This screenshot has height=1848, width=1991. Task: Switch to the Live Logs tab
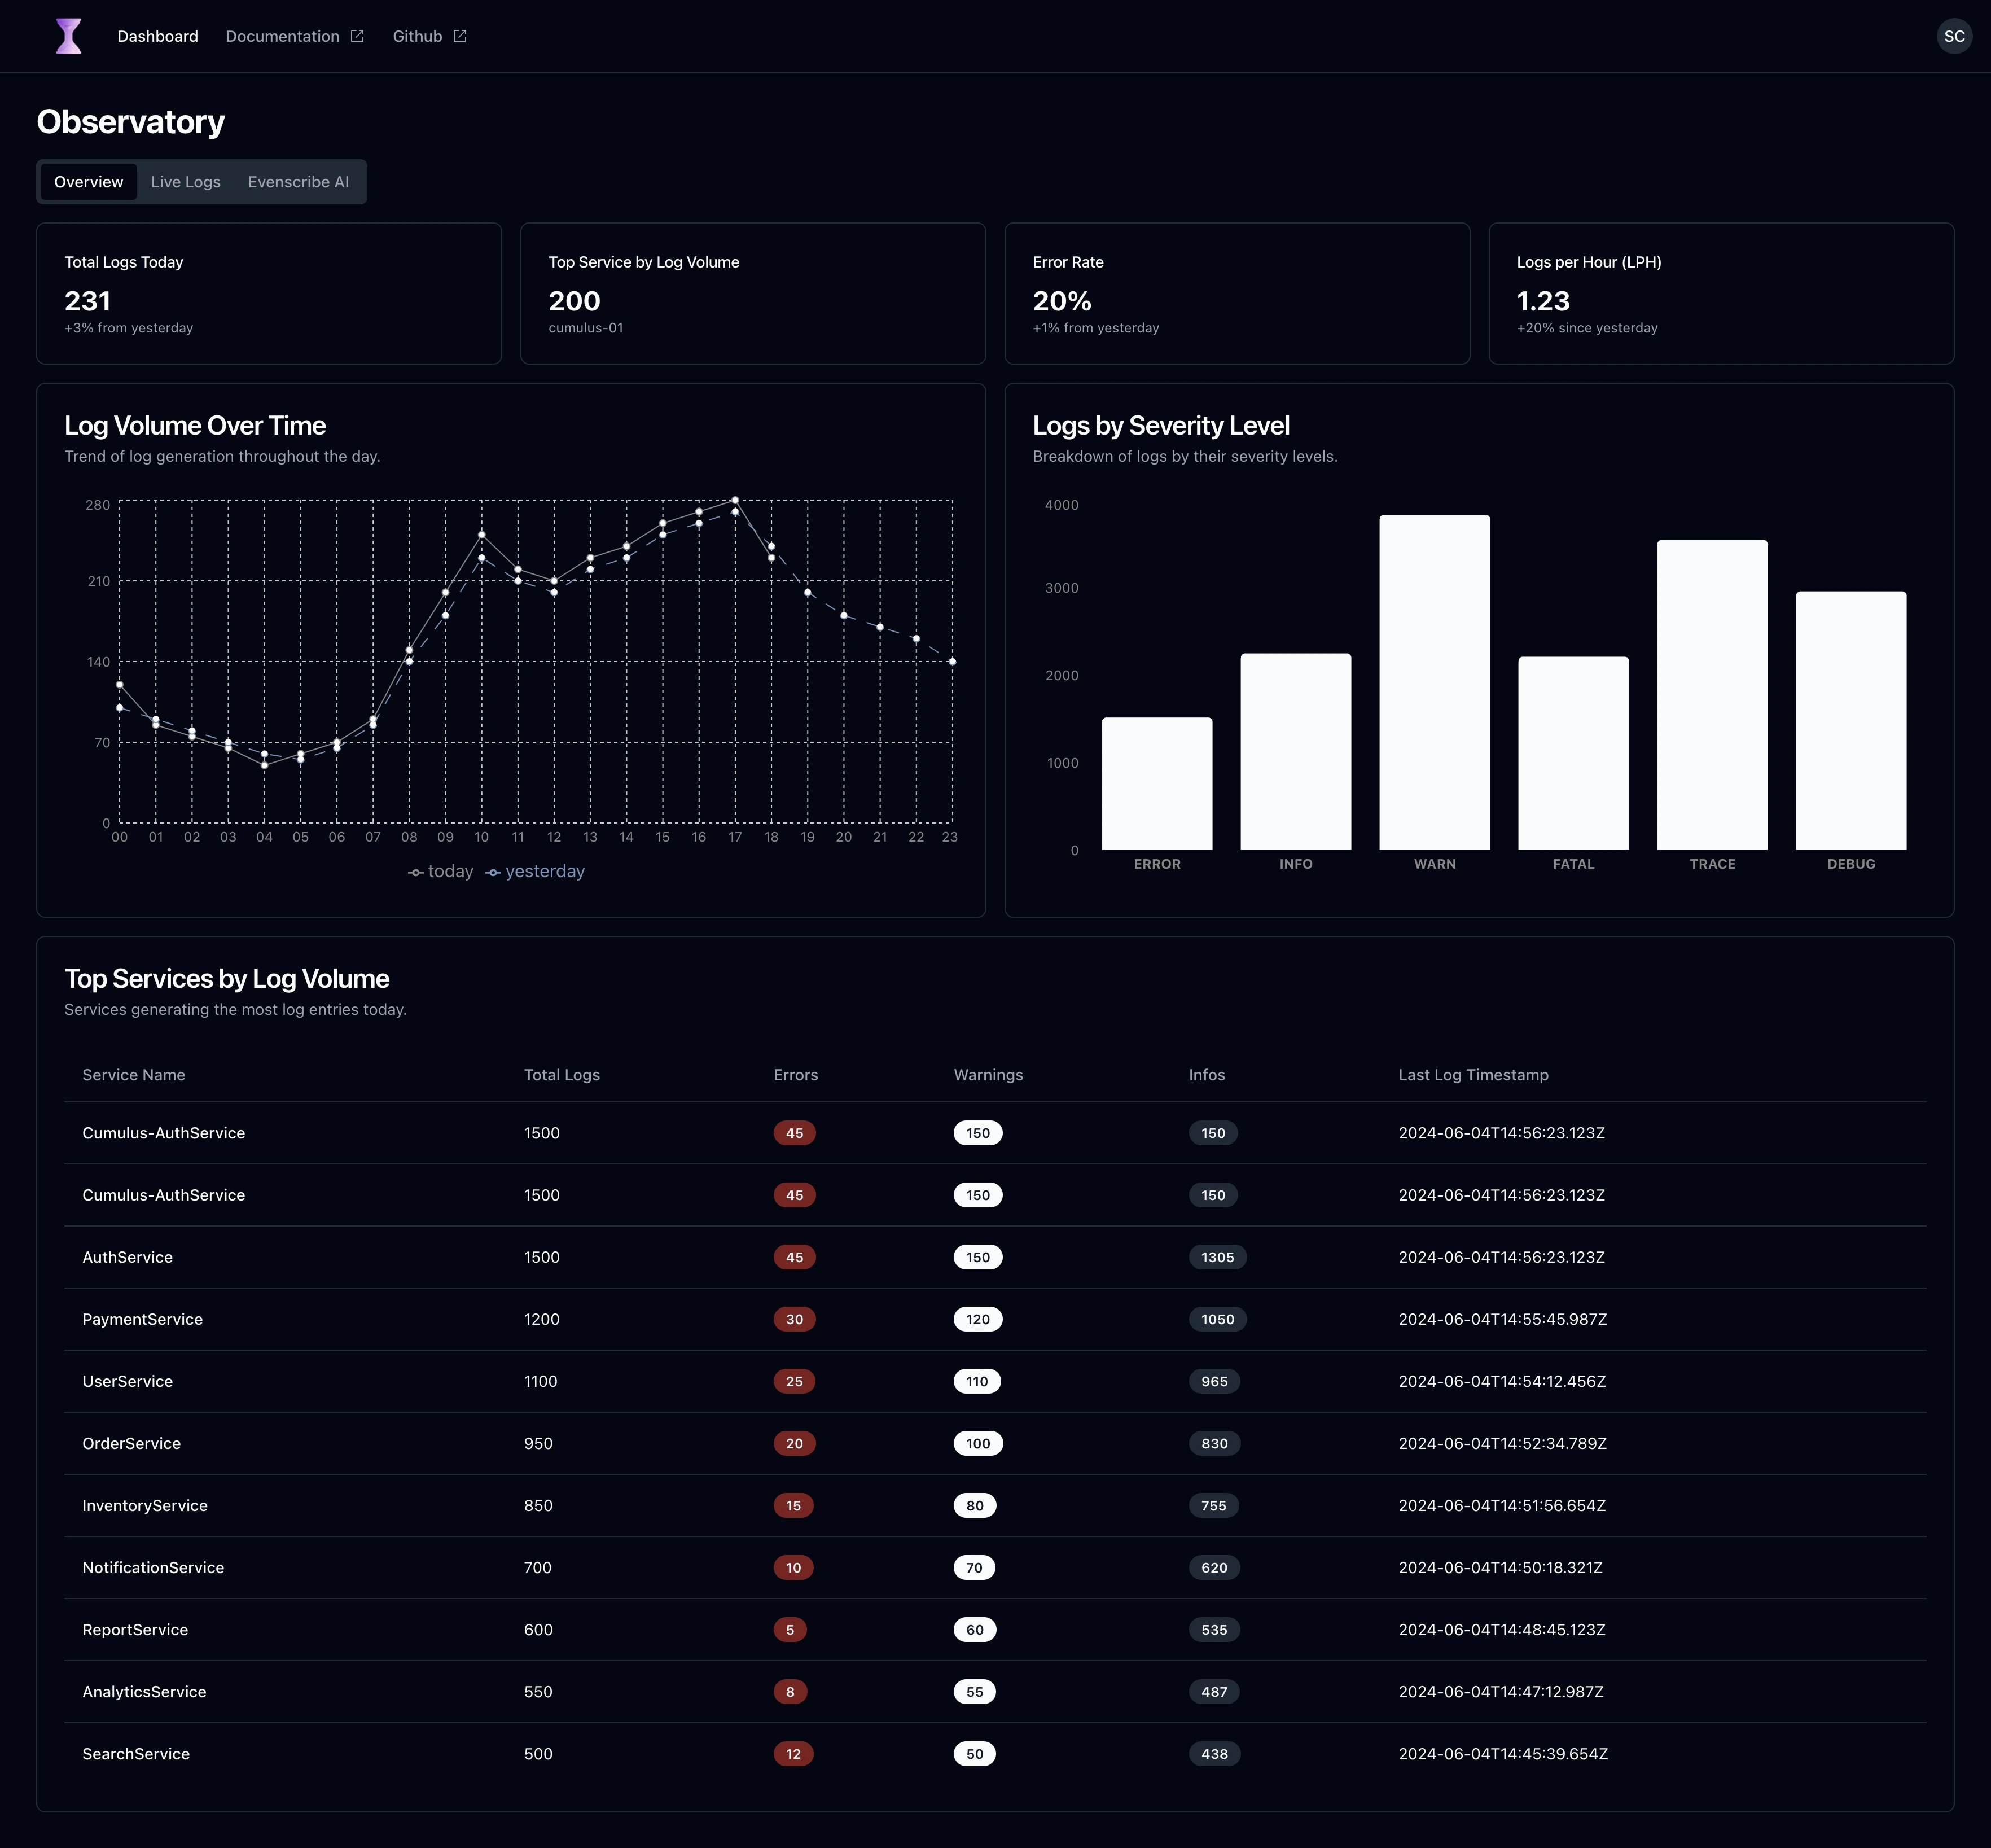coord(185,182)
